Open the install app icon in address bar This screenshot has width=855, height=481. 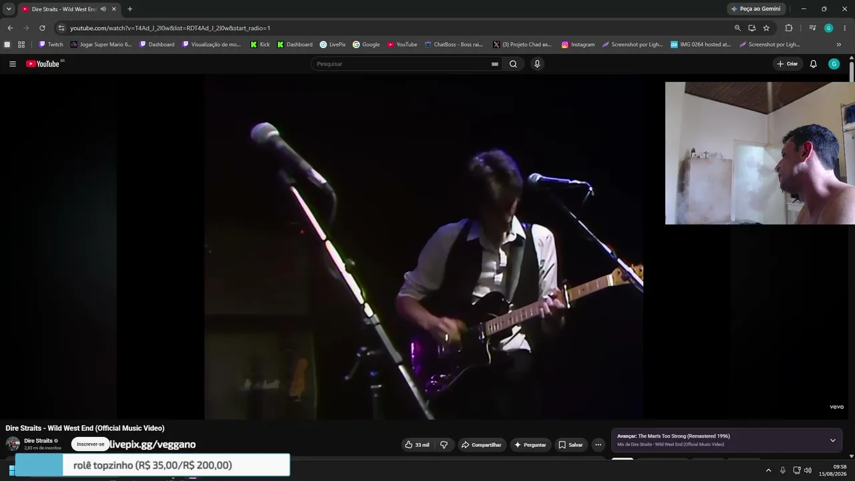tap(752, 28)
